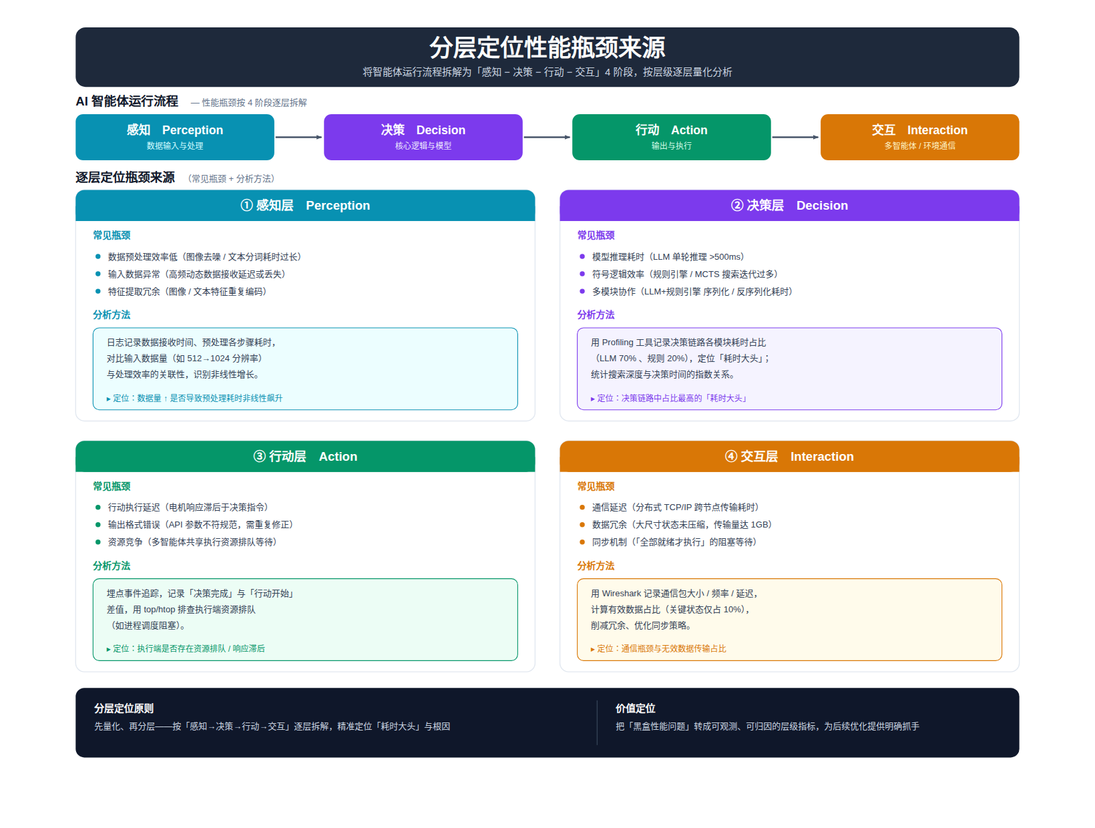Click the 价值定位 footer heading
1095x828 pixels.
[636, 708]
